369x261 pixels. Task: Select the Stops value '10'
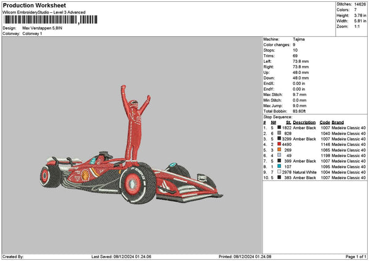(x=295, y=50)
